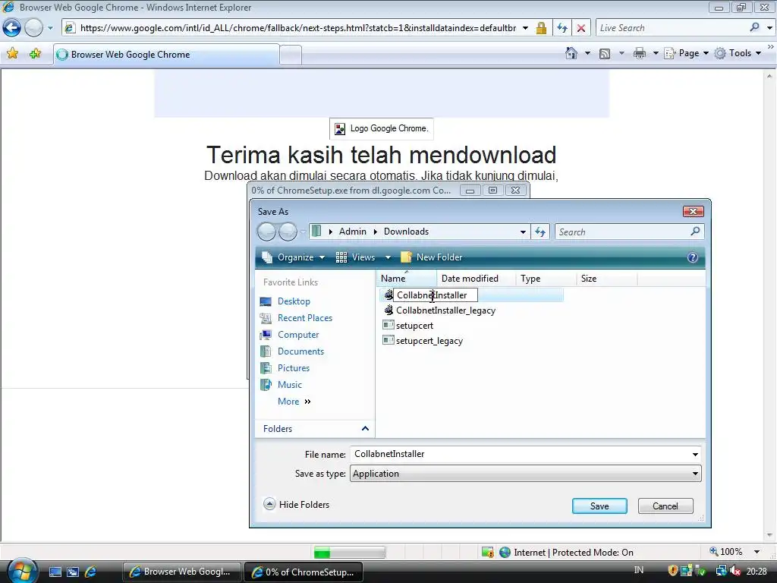Click the New Folder button

pos(432,257)
